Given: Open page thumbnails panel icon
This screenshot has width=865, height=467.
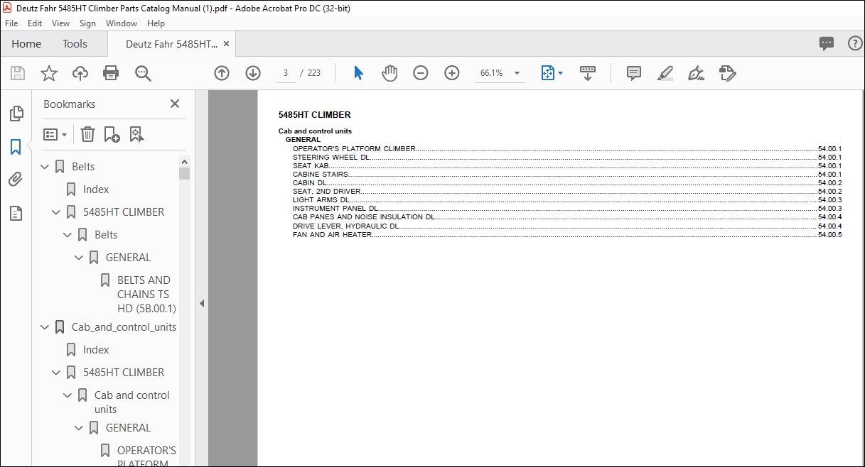Looking at the screenshot, I should 16,114.
